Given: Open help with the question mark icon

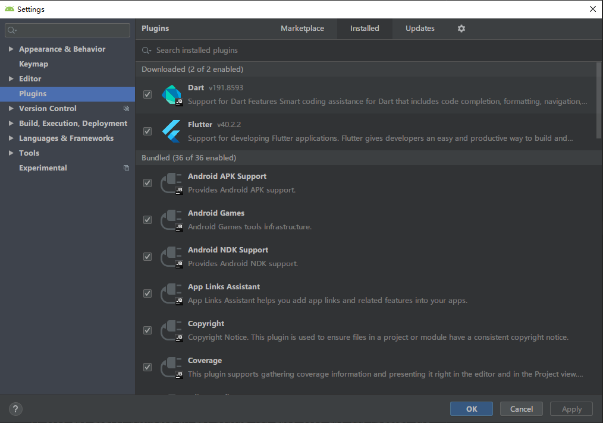Looking at the screenshot, I should coord(15,409).
